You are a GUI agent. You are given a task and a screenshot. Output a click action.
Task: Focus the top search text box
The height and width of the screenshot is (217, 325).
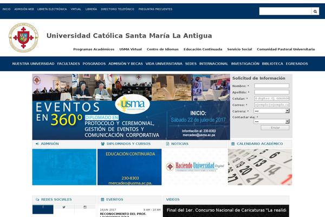point(285,11)
